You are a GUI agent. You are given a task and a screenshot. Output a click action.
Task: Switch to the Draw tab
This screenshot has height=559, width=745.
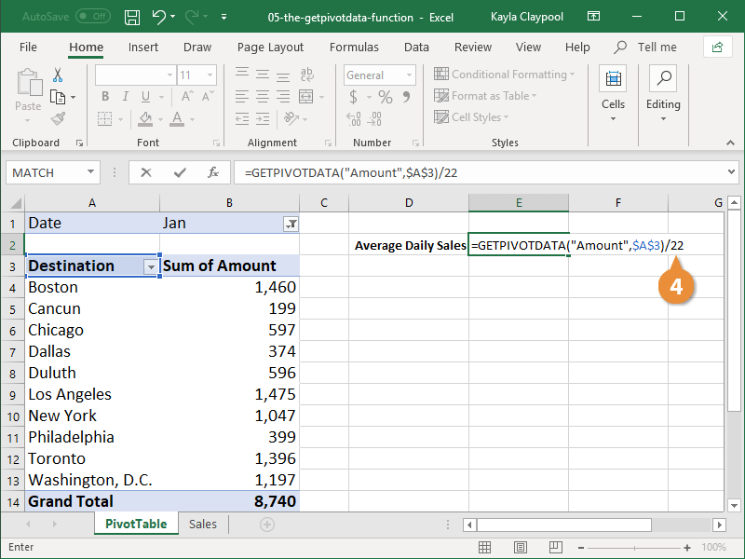pyautogui.click(x=197, y=48)
